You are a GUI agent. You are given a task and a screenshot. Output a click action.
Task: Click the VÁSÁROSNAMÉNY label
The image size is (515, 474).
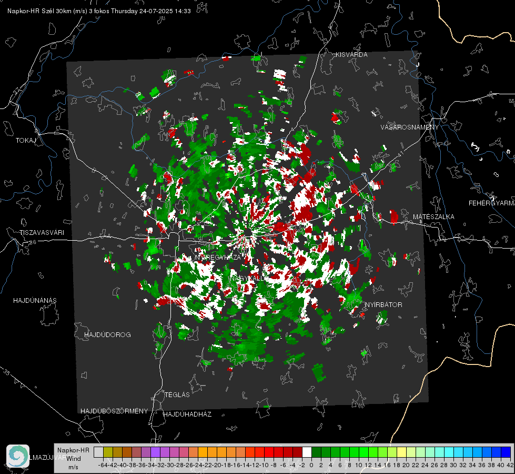point(410,127)
